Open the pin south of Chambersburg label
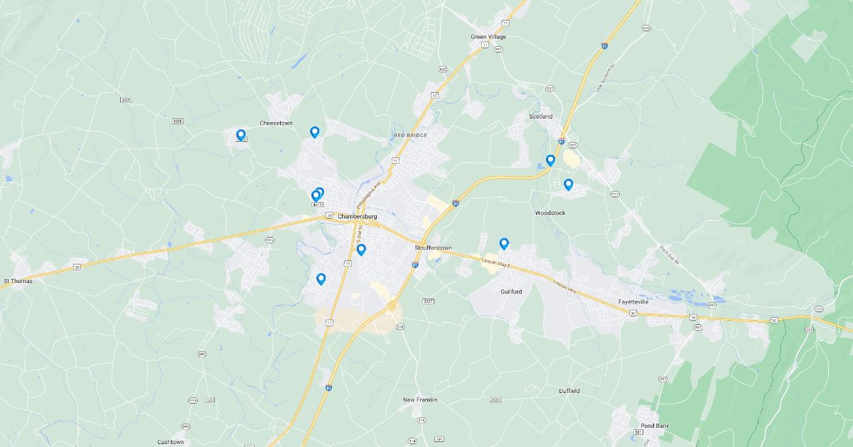Image resolution: width=853 pixels, height=447 pixels. click(x=361, y=250)
